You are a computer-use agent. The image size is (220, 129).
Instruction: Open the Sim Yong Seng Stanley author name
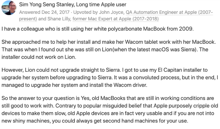(46, 5)
